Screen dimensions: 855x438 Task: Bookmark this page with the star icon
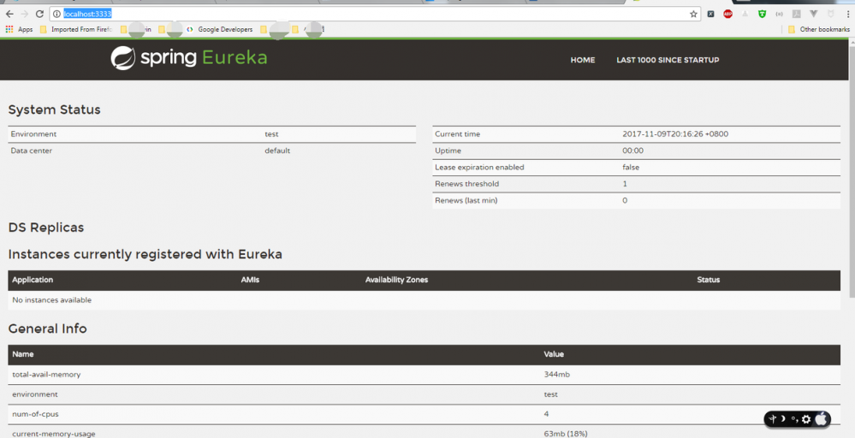coord(693,15)
